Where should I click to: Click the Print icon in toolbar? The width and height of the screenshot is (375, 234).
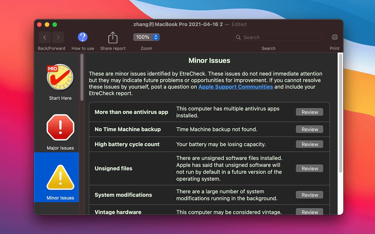pyautogui.click(x=335, y=37)
